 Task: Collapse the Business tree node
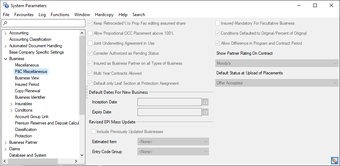tap(5, 59)
